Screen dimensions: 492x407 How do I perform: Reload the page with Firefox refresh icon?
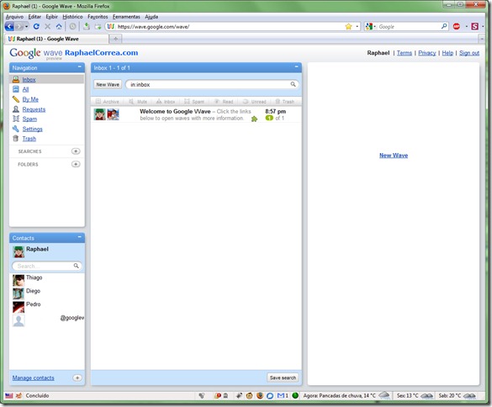(36, 27)
